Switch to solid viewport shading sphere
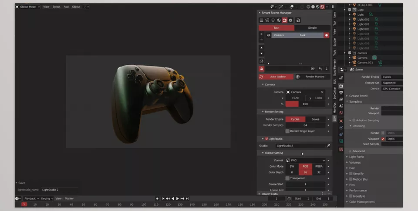The height and width of the screenshot is (211, 418). 313,7
